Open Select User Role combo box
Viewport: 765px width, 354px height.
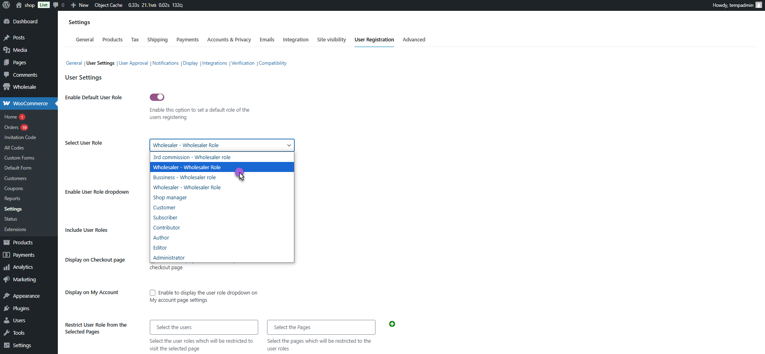222,145
